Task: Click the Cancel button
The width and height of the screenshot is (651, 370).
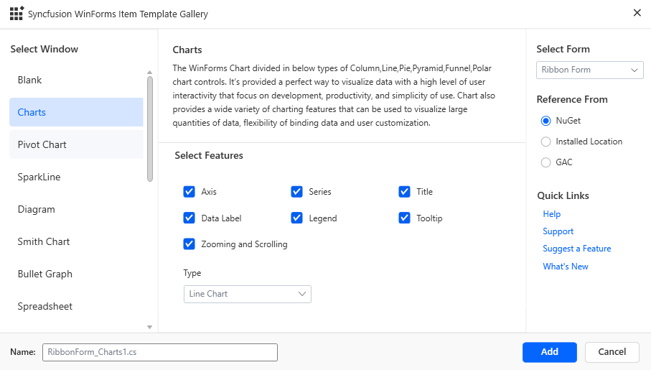Action: pyautogui.click(x=612, y=352)
